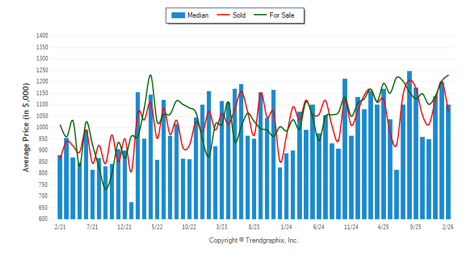
Task: Click the tallest blue bar in the chart
Action: (409, 147)
